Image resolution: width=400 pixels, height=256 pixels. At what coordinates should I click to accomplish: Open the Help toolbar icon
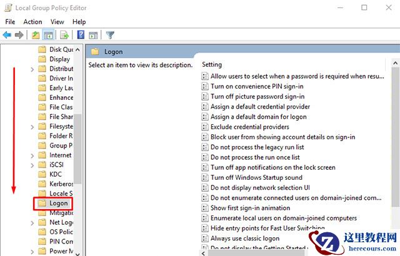[x=81, y=34]
